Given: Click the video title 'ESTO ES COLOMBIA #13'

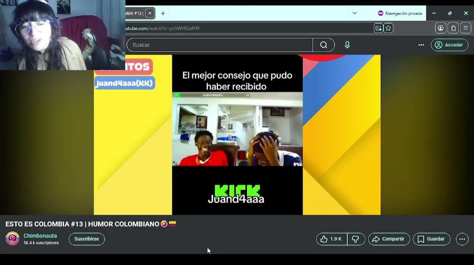Looking at the screenshot, I should tap(91, 224).
